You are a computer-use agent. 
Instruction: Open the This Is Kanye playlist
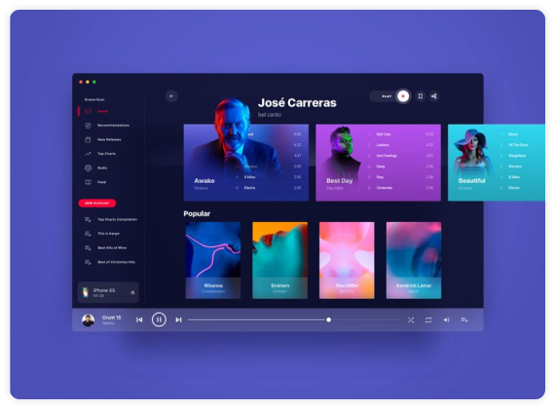[102, 234]
